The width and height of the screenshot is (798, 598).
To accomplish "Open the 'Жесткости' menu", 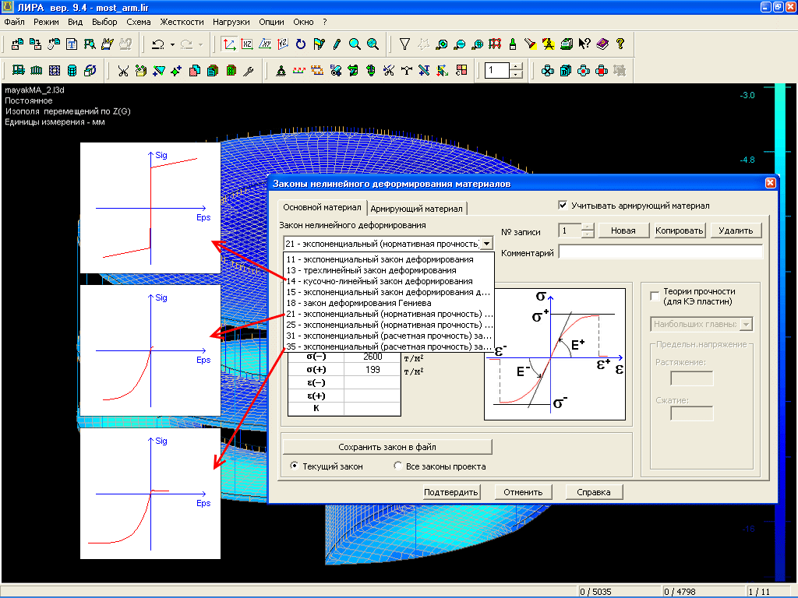I will point(180,22).
